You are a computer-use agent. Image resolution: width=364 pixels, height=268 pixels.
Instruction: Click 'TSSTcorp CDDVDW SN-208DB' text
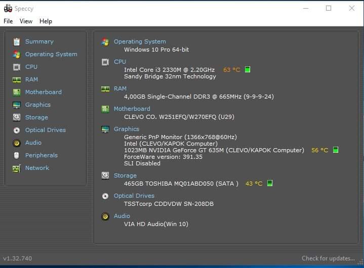click(169, 204)
